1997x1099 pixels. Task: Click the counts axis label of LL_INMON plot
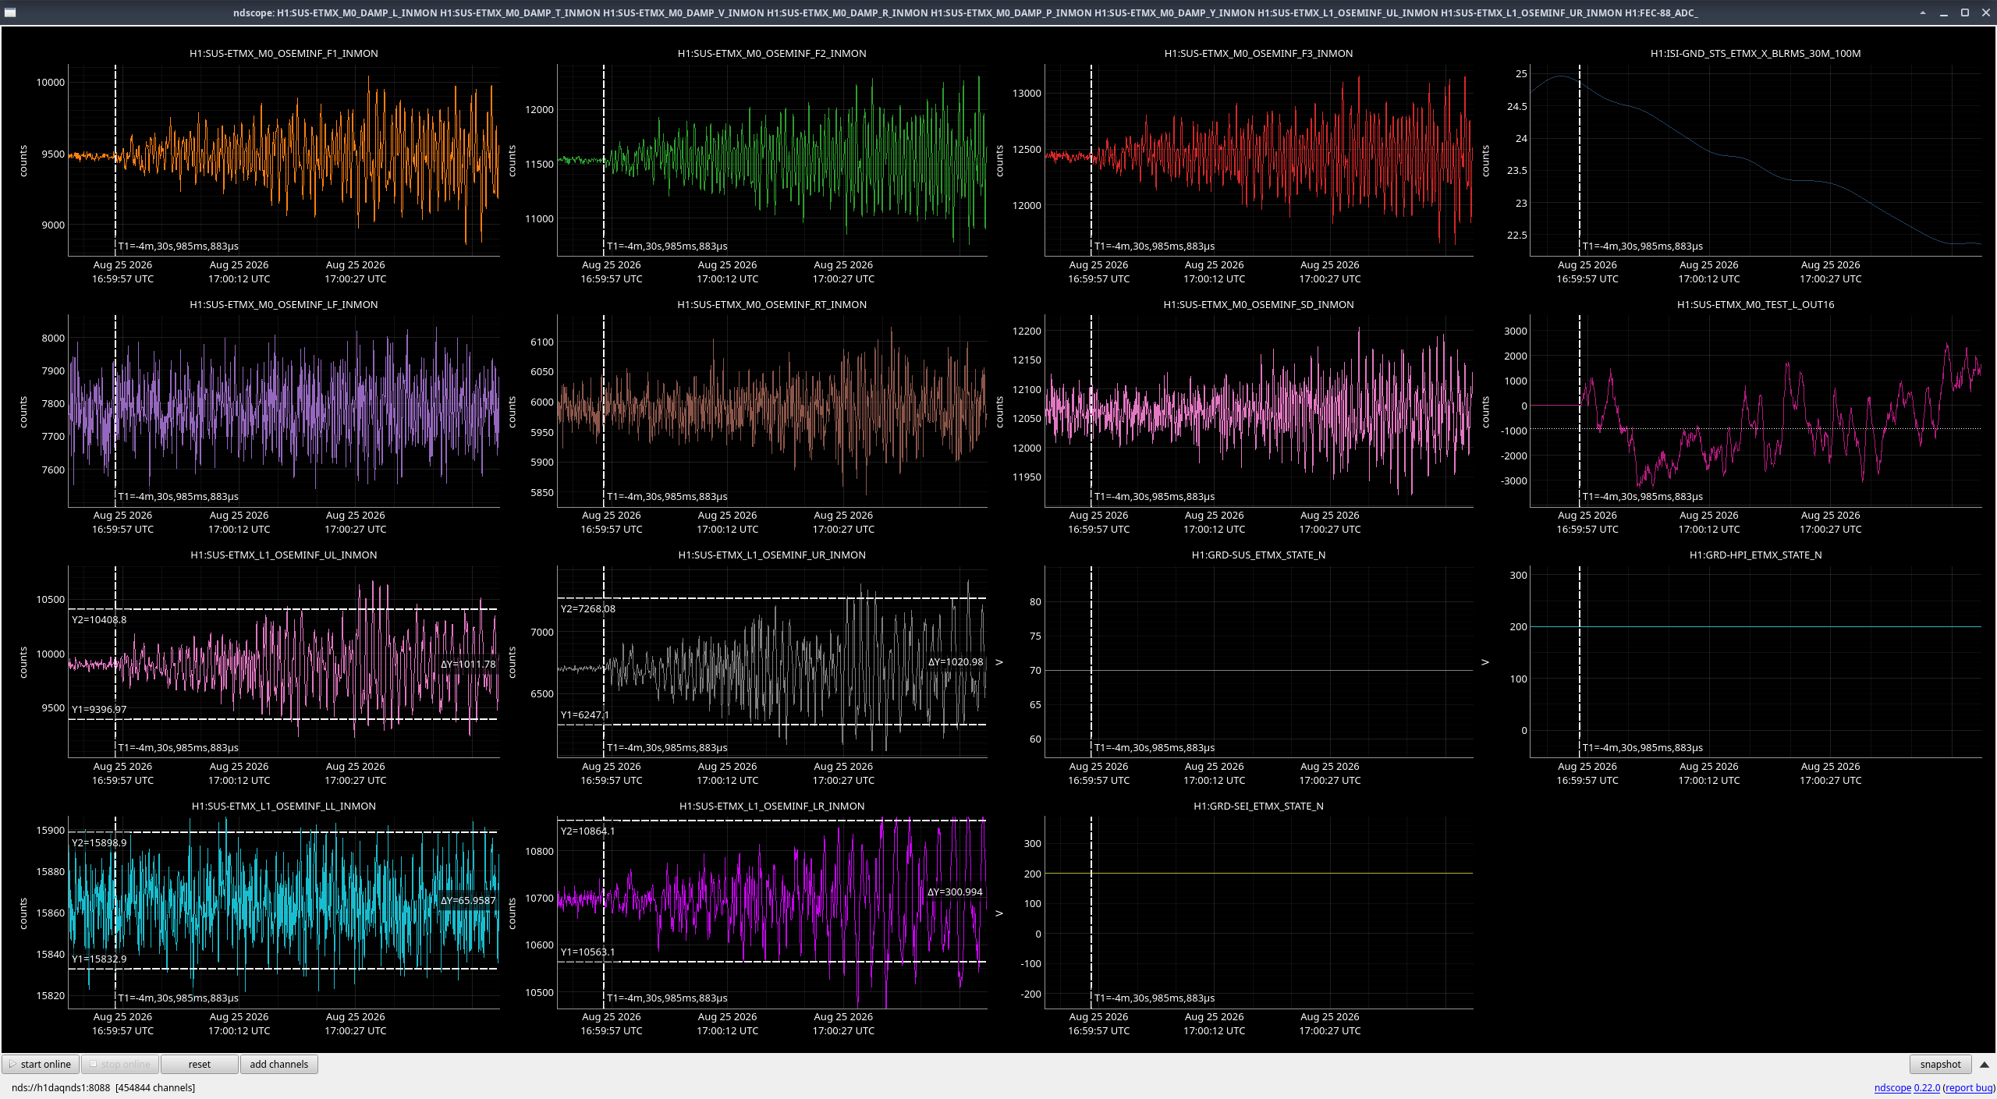(23, 913)
